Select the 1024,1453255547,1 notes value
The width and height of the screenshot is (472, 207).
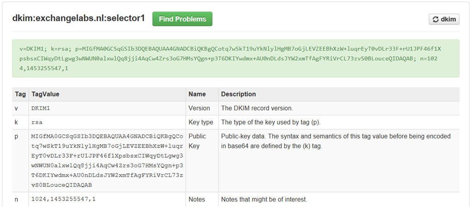pyautogui.click(x=64, y=199)
